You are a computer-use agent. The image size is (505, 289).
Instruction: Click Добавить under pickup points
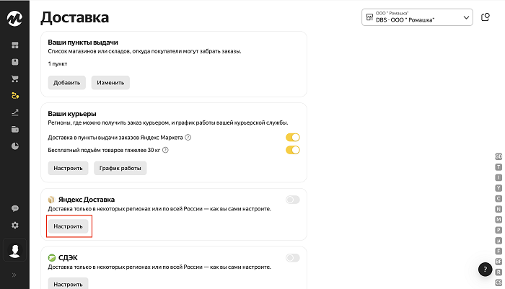click(x=67, y=82)
